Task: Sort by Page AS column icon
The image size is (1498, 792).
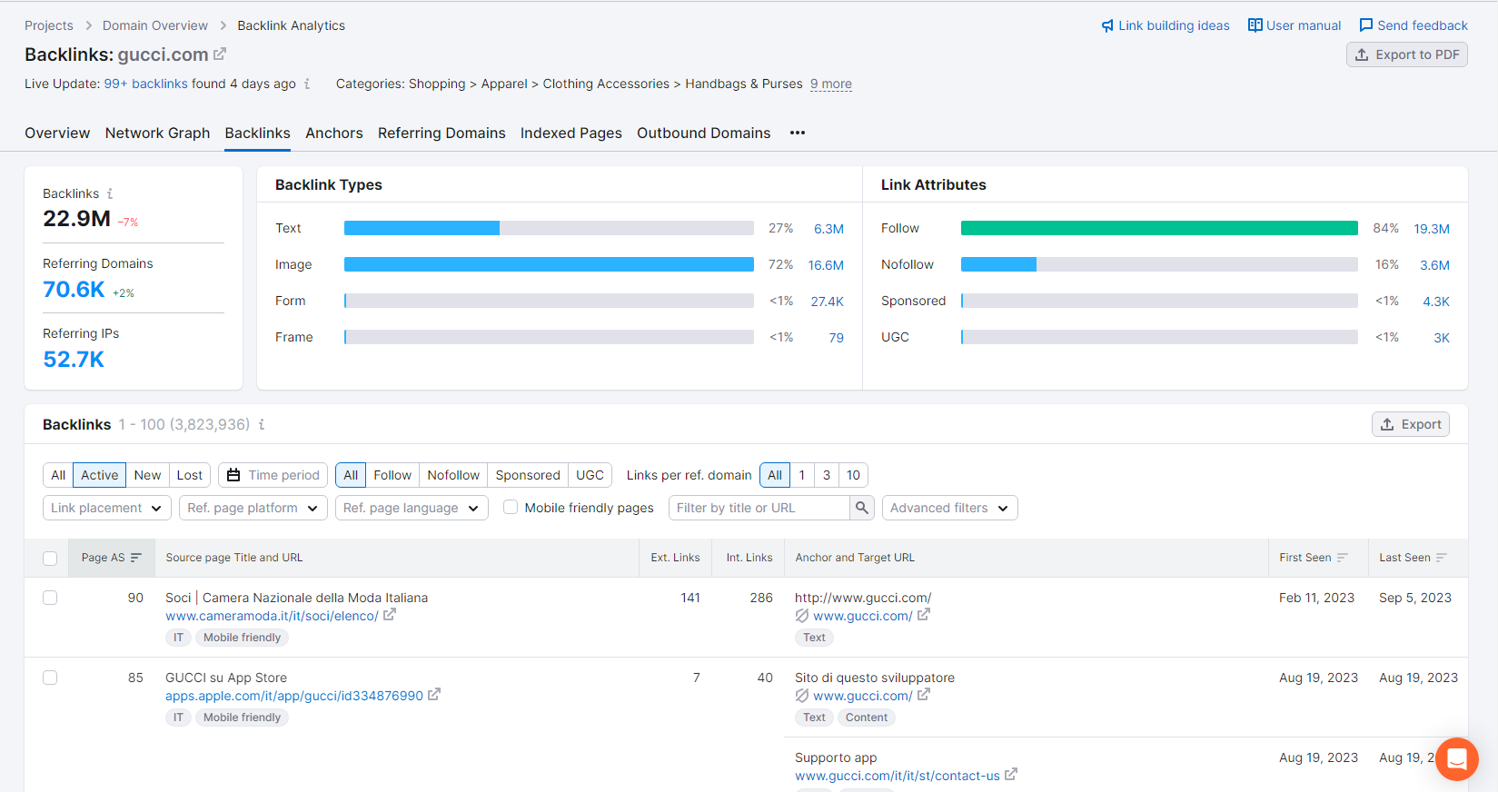Action: pyautogui.click(x=136, y=558)
